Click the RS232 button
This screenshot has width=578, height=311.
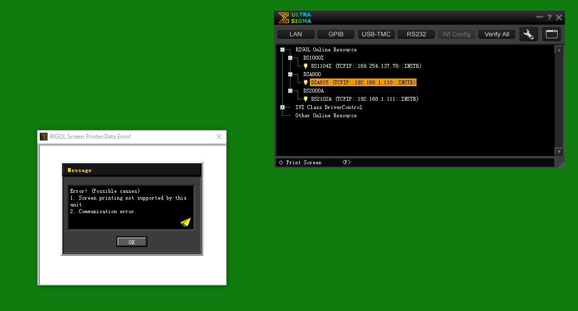click(416, 34)
